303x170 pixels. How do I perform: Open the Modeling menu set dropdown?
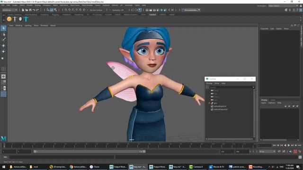click(9, 10)
